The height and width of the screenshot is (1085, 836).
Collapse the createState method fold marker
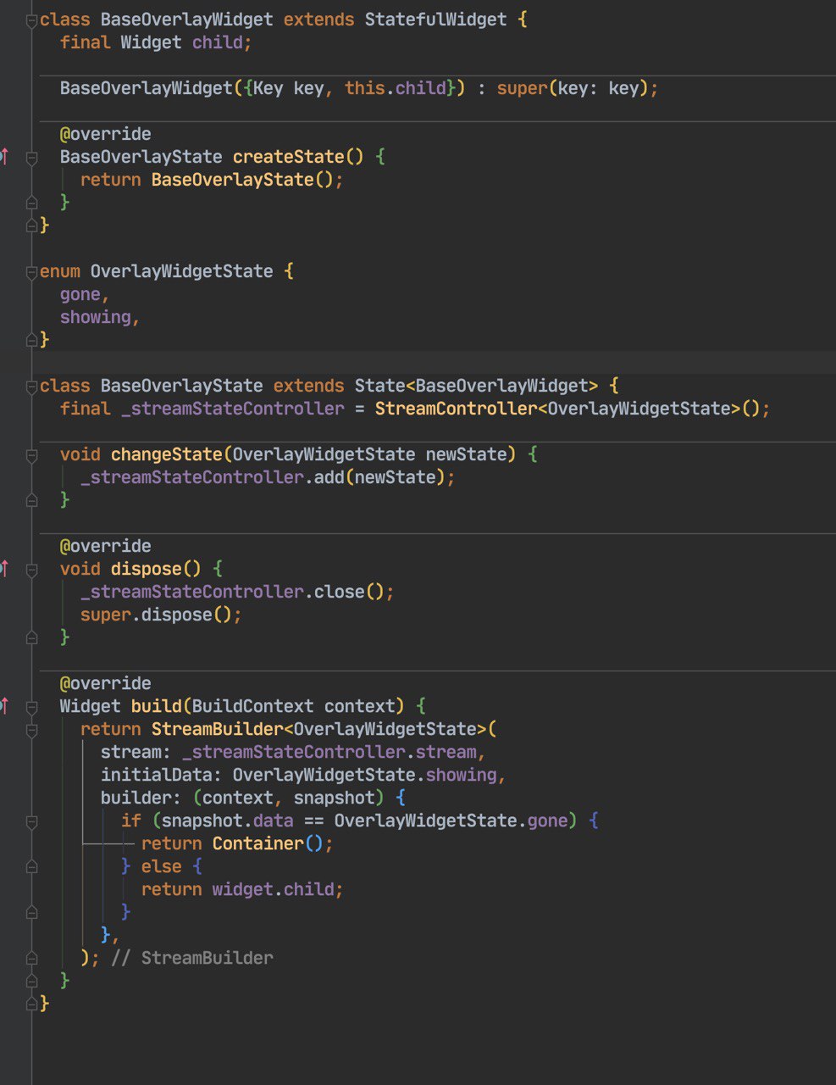31,158
